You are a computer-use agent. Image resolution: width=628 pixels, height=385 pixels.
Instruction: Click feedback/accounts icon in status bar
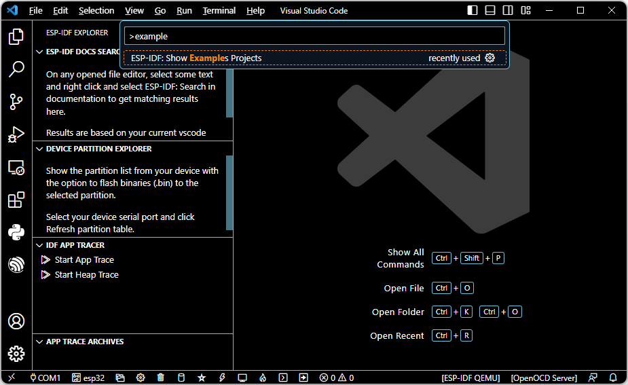click(x=593, y=378)
